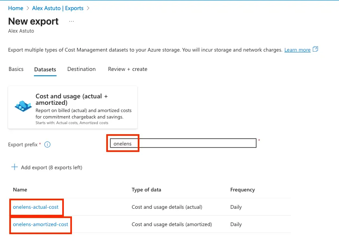Select the Datasets tab
Image resolution: width=339 pixels, height=241 pixels.
(x=45, y=69)
